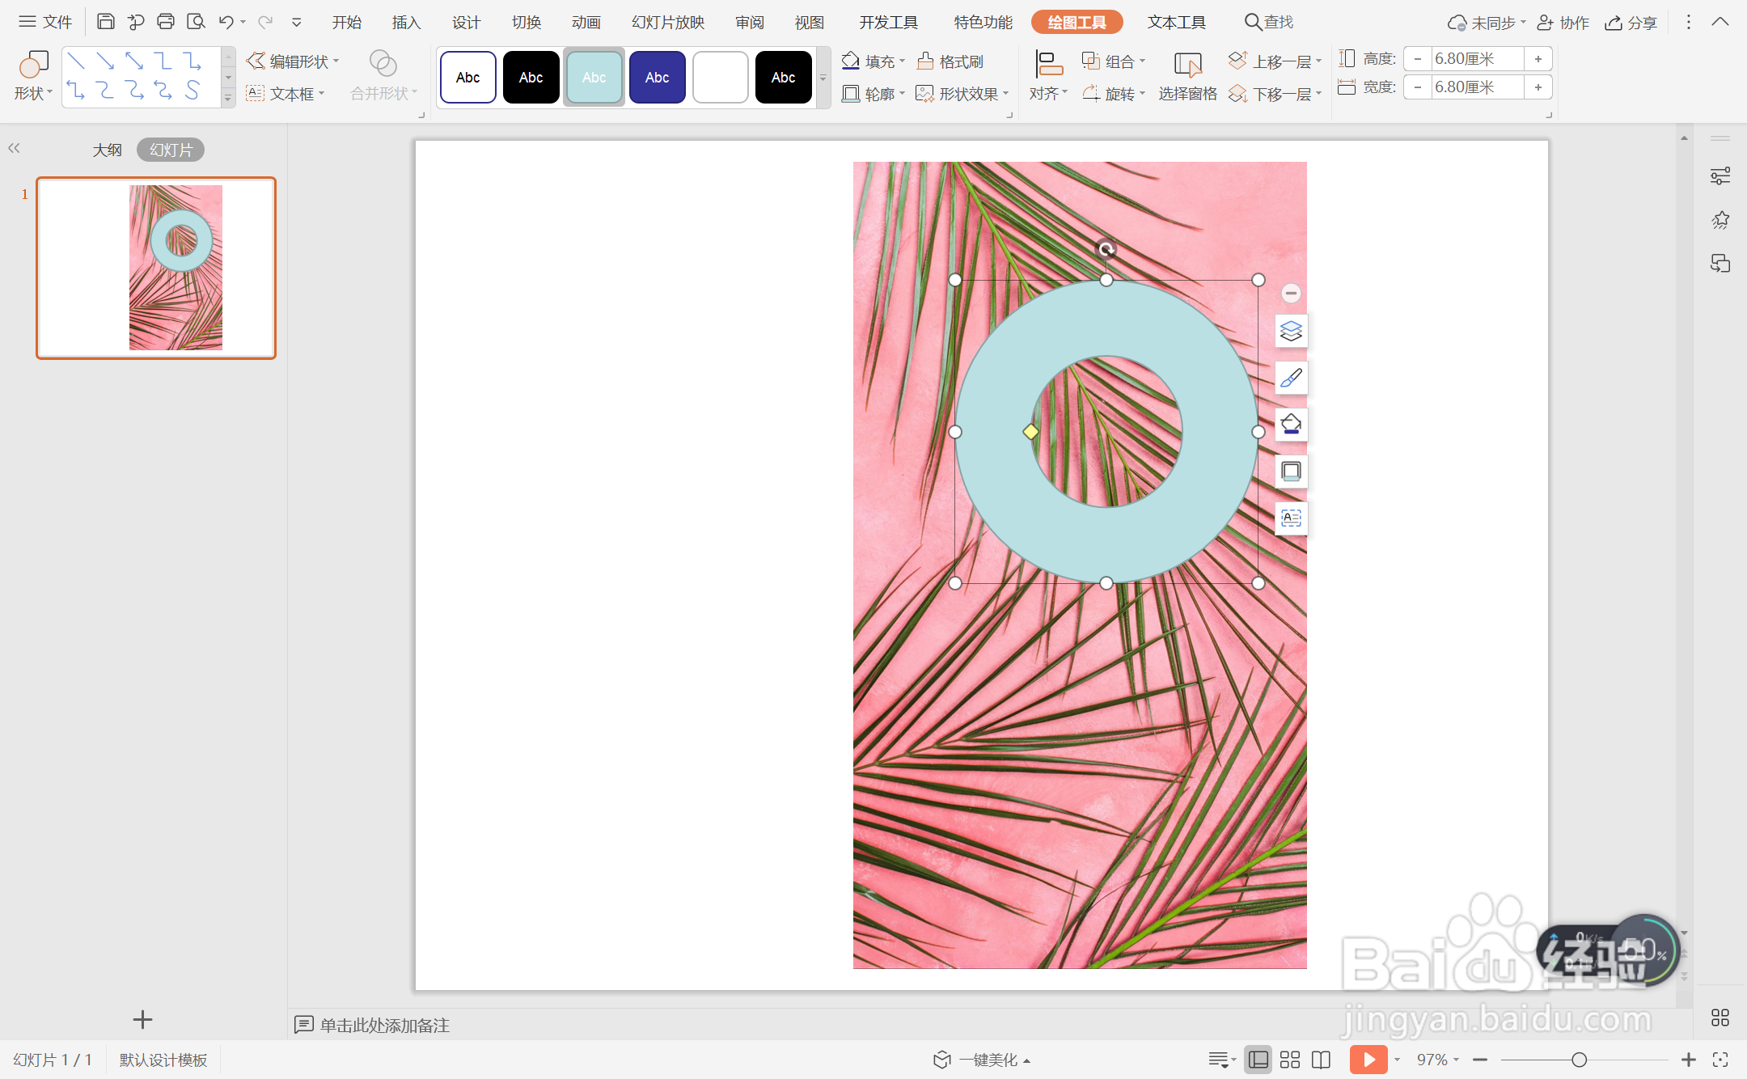The height and width of the screenshot is (1079, 1747).
Task: Open the 动画 tab
Action: coord(586,22)
